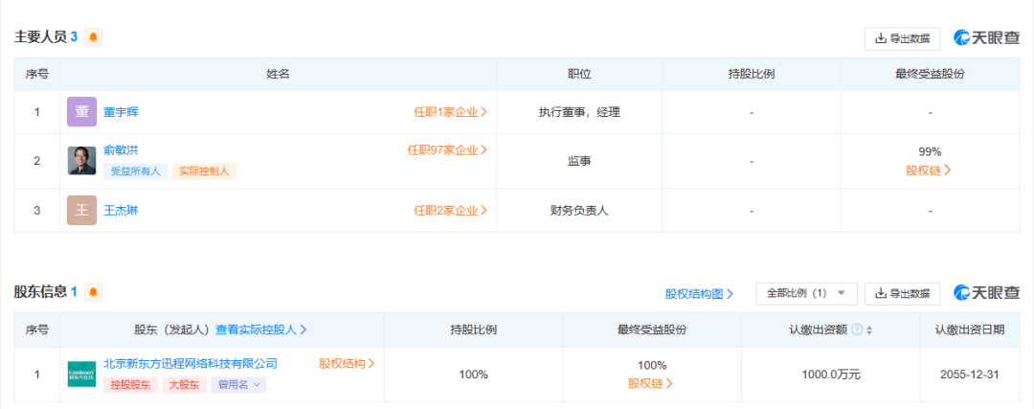Click the 受益所有人 tag
Screen dimensions: 1034x409
[x=136, y=170]
